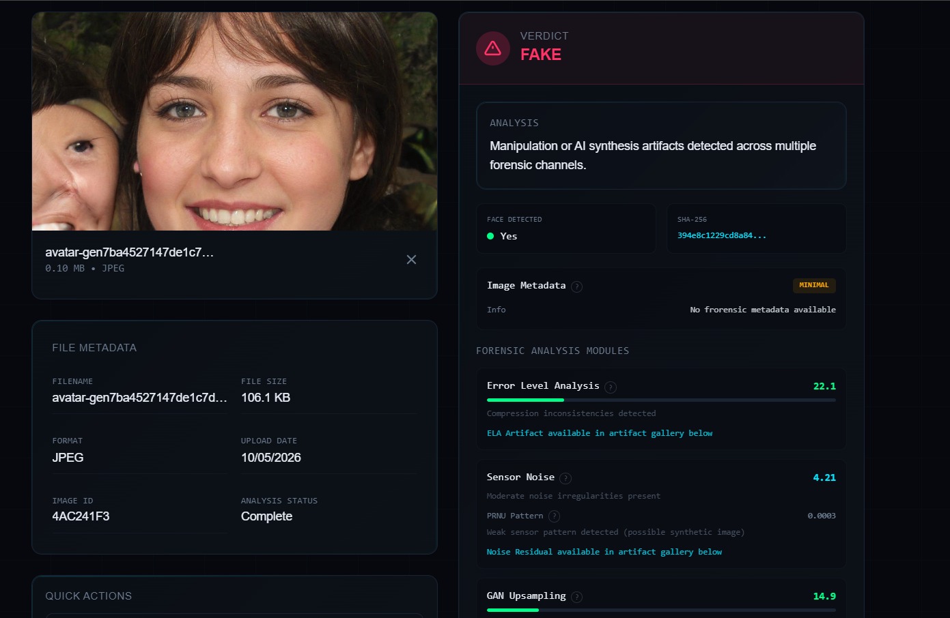Click the green Face Detected status dot
The image size is (950, 618).
[x=490, y=236]
